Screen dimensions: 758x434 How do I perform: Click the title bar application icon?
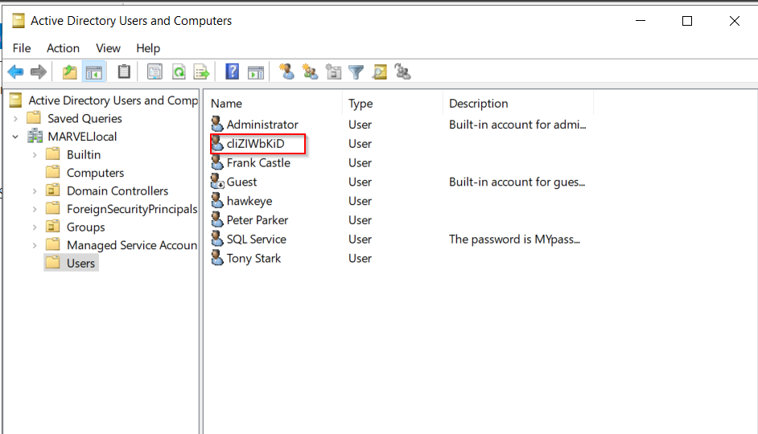point(19,21)
